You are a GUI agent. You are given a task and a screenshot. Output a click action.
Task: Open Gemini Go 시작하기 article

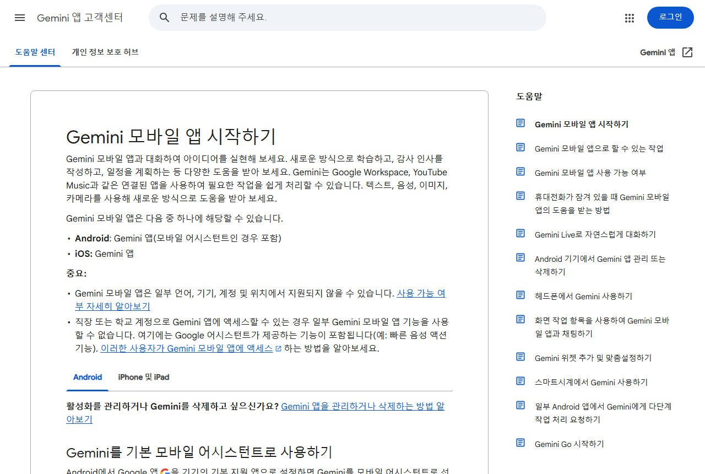569,444
